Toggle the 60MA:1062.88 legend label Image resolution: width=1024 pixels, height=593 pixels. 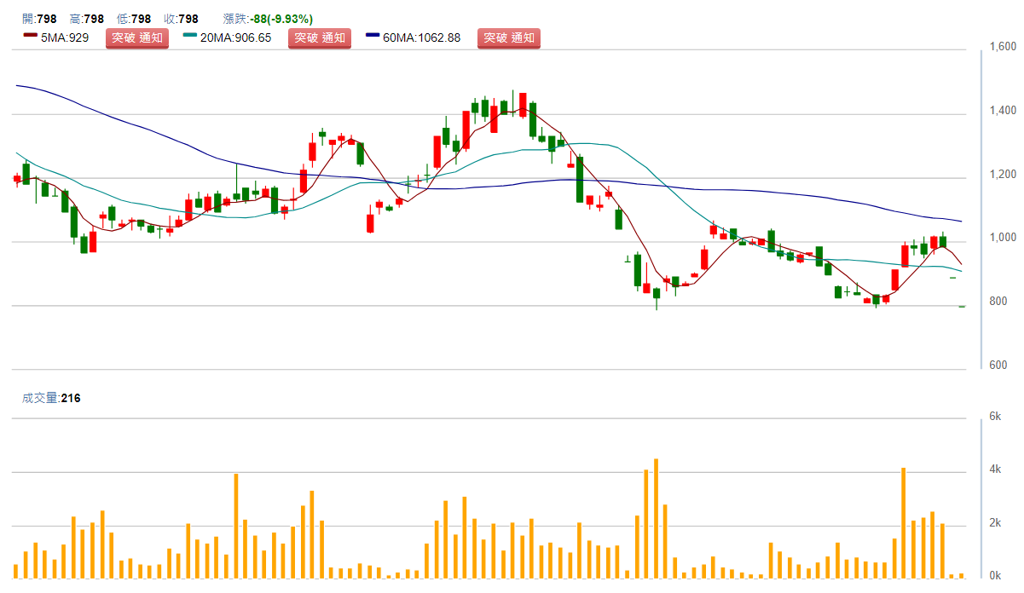point(422,37)
